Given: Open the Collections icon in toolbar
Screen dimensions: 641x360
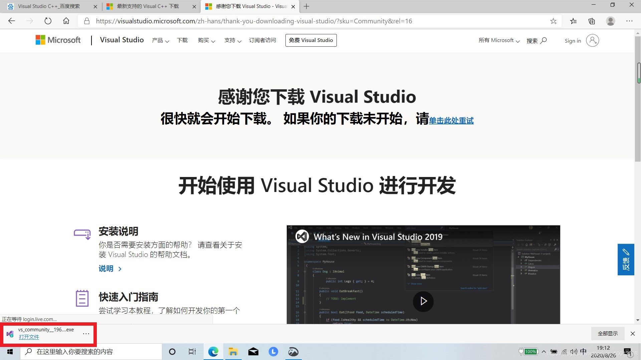Looking at the screenshot, I should tap(592, 21).
